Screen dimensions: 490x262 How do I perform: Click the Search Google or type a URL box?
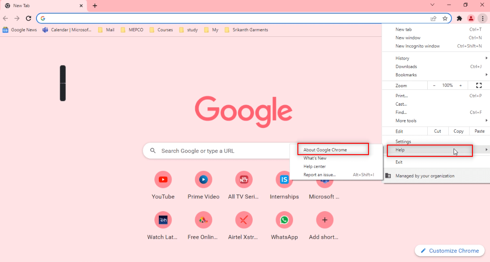point(216,151)
